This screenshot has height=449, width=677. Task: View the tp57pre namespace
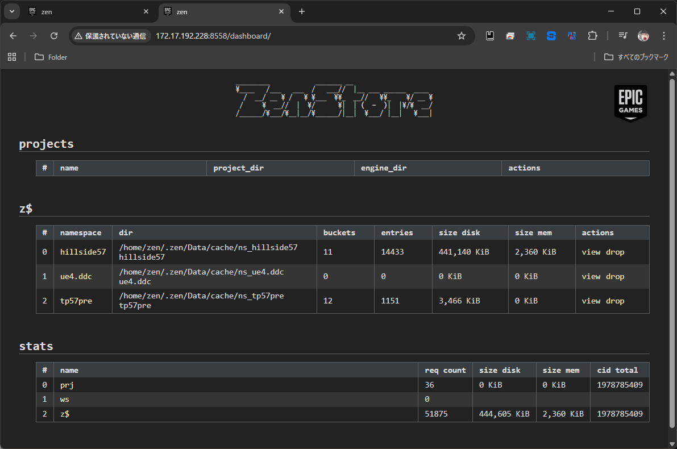click(x=591, y=301)
